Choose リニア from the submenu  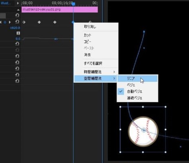132,78
